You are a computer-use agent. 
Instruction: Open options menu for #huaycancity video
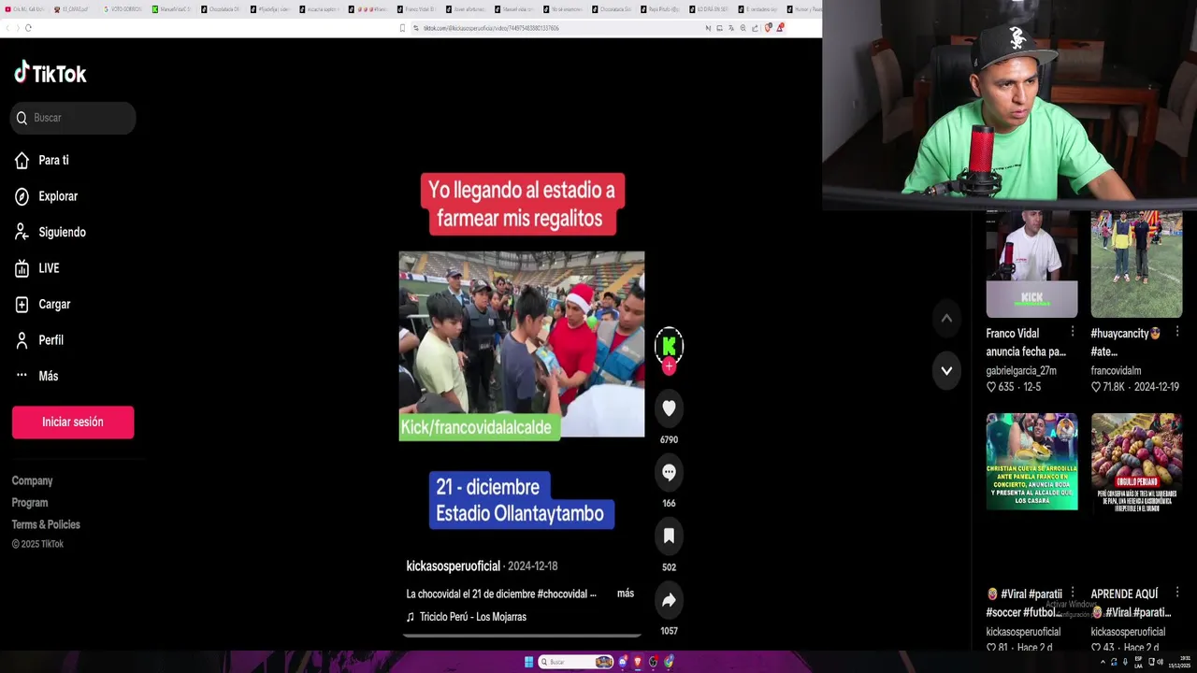[1176, 332]
